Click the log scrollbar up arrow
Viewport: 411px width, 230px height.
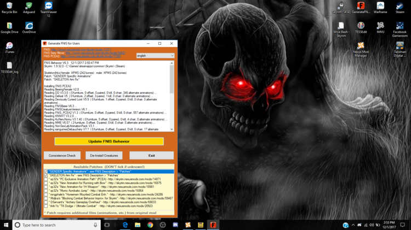point(172,63)
